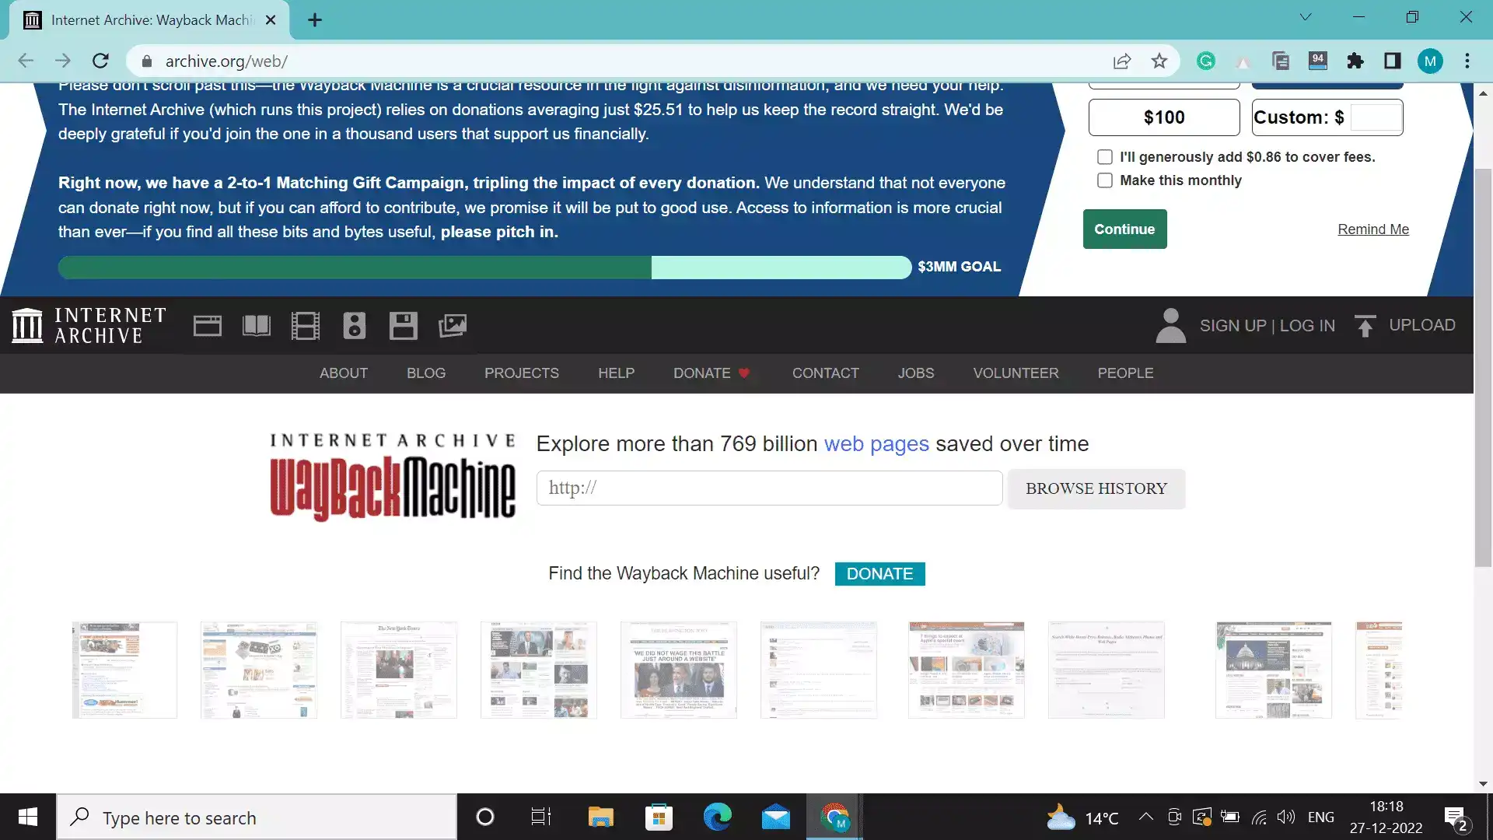Open the Texts book icon
This screenshot has height=840, width=1493.
click(257, 326)
